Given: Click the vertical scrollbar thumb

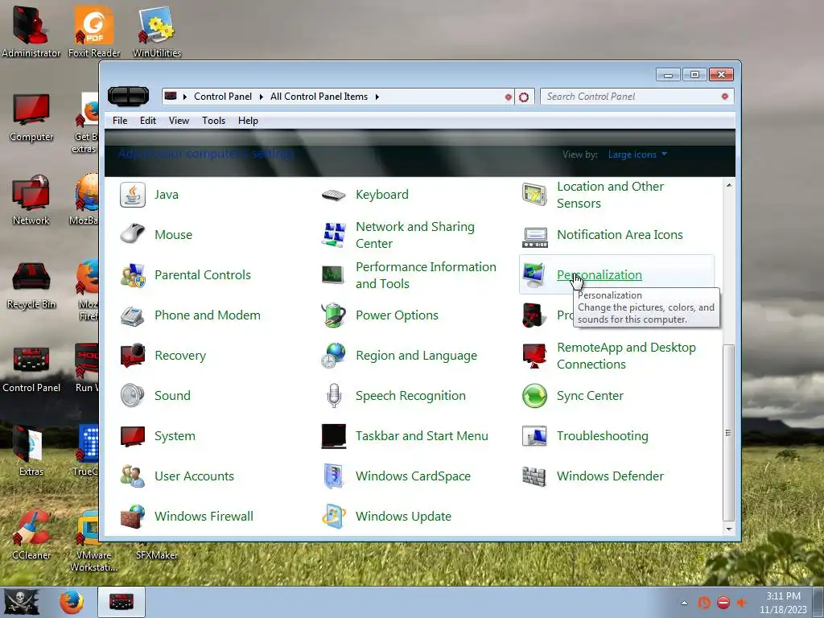Looking at the screenshot, I should coord(729,432).
